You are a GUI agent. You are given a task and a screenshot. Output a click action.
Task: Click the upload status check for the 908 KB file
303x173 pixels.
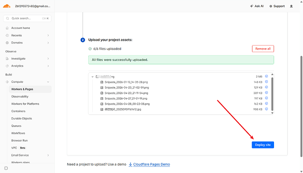[x=267, y=109]
